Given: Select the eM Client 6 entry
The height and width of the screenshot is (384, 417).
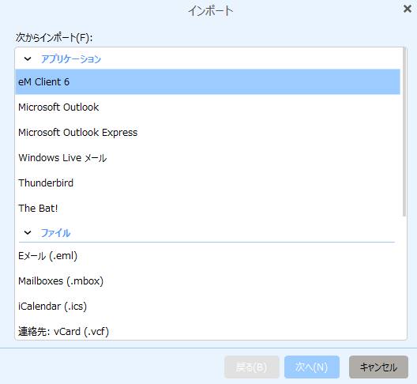Looking at the screenshot, I should click(208, 81).
